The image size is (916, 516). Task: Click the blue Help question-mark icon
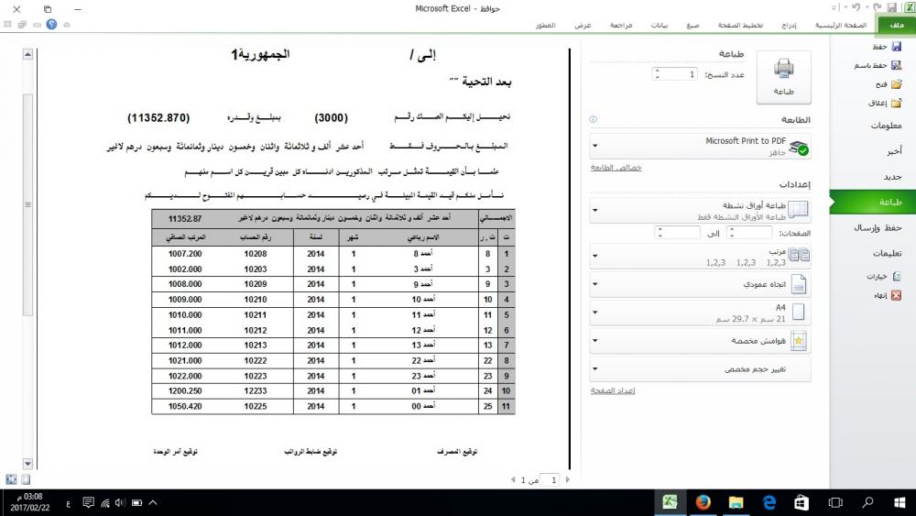(x=51, y=25)
